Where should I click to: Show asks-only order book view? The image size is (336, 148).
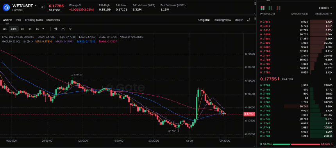point(279,8)
